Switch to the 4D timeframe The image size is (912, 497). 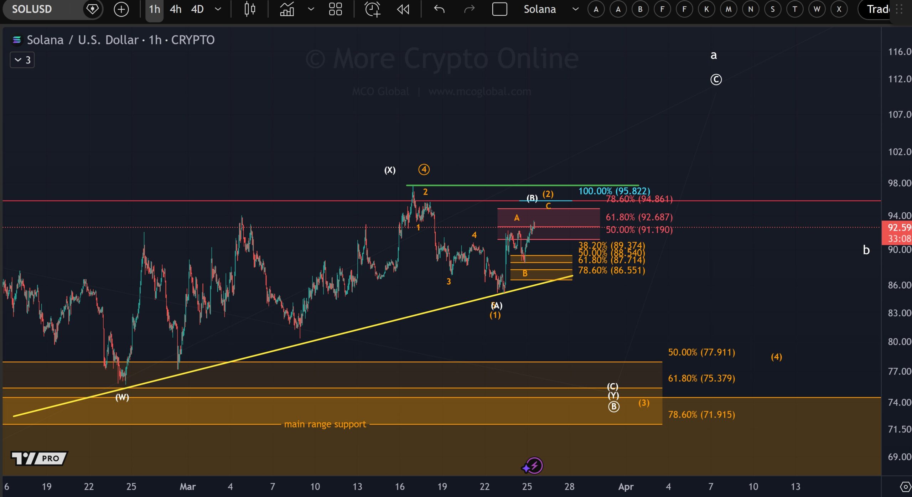click(197, 9)
